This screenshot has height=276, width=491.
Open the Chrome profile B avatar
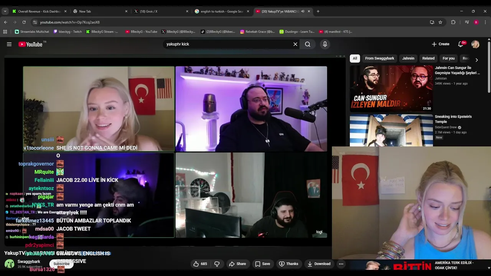pyautogui.click(x=476, y=22)
